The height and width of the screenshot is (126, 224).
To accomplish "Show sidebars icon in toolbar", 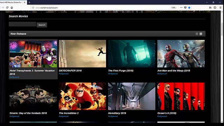I will [215, 8].
